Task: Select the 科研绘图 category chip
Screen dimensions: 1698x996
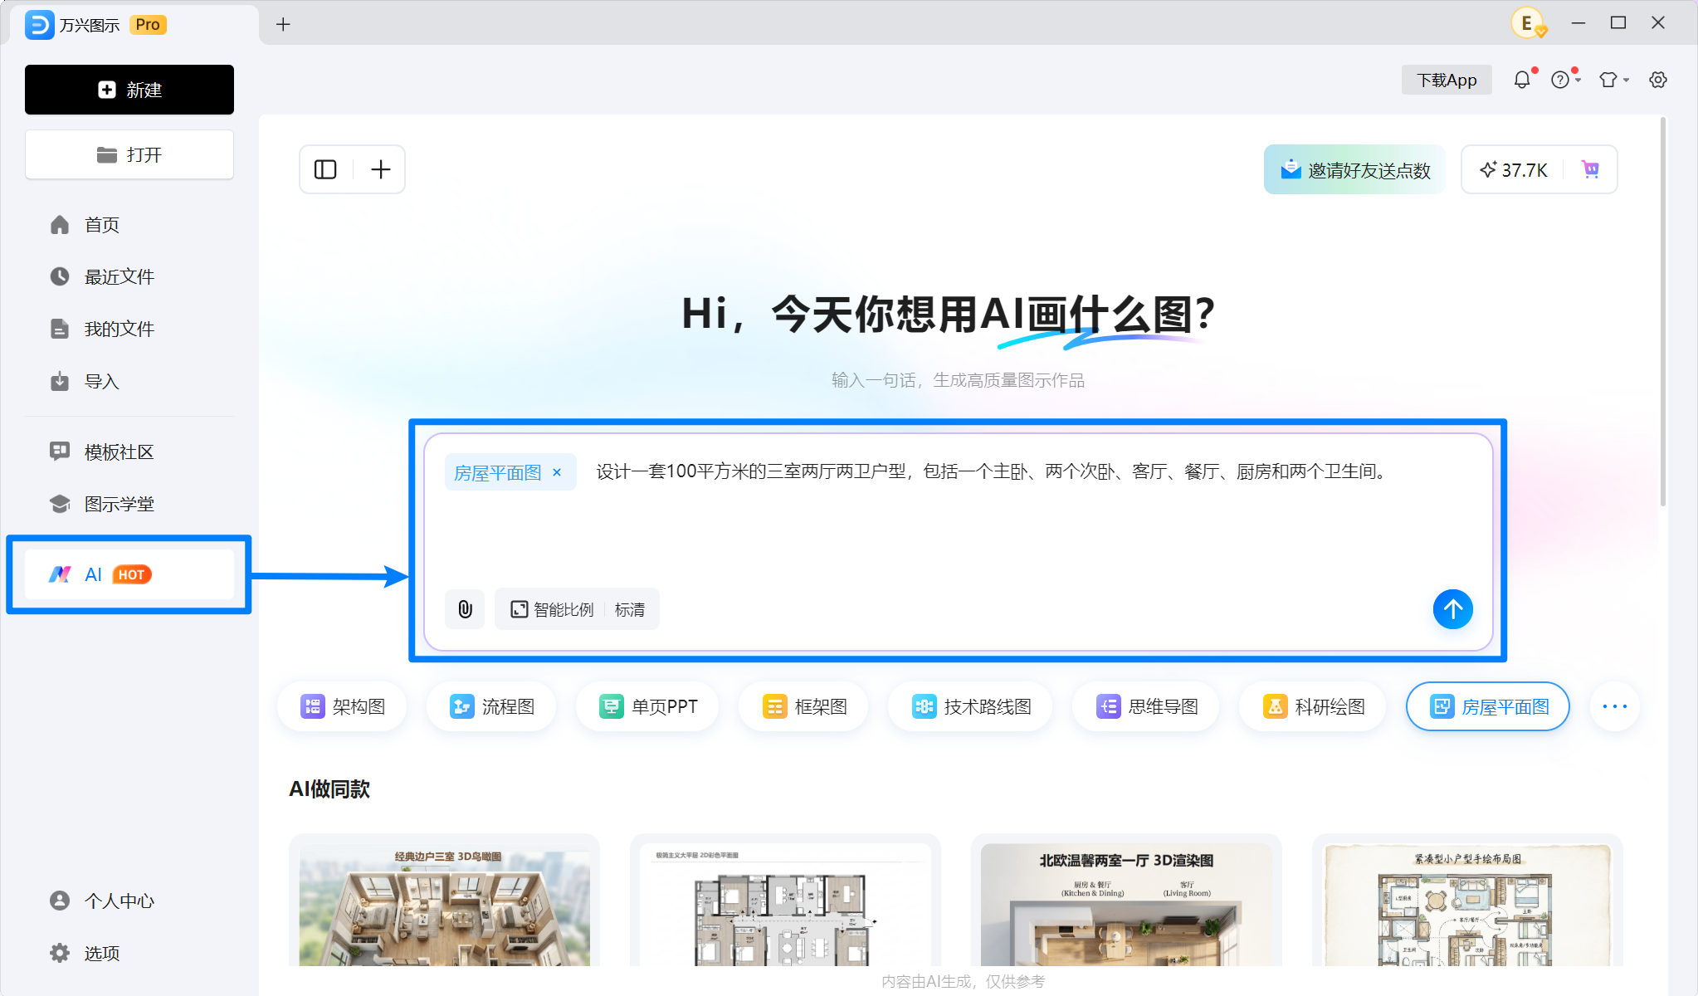Action: coord(1313,706)
